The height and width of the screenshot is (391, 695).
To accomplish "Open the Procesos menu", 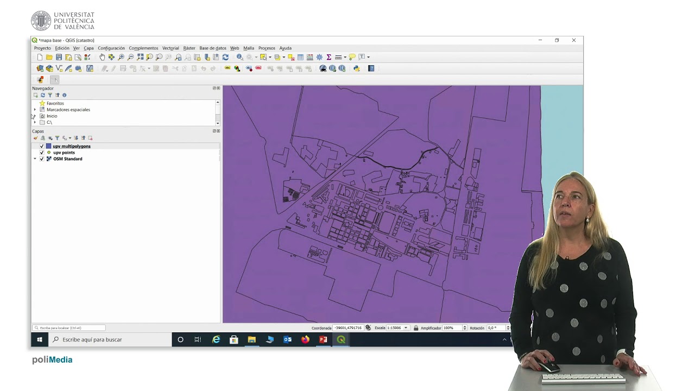I will coord(267,48).
